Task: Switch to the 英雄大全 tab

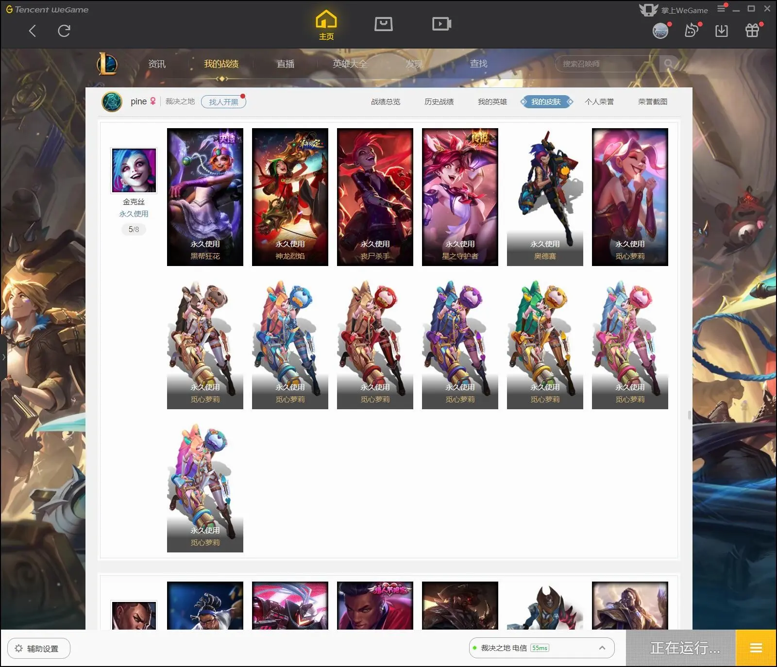Action: [x=350, y=64]
